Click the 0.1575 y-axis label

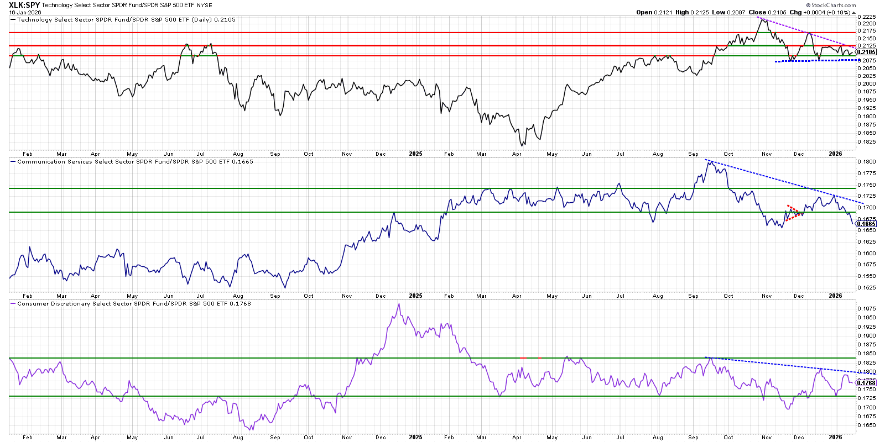[x=866, y=265]
